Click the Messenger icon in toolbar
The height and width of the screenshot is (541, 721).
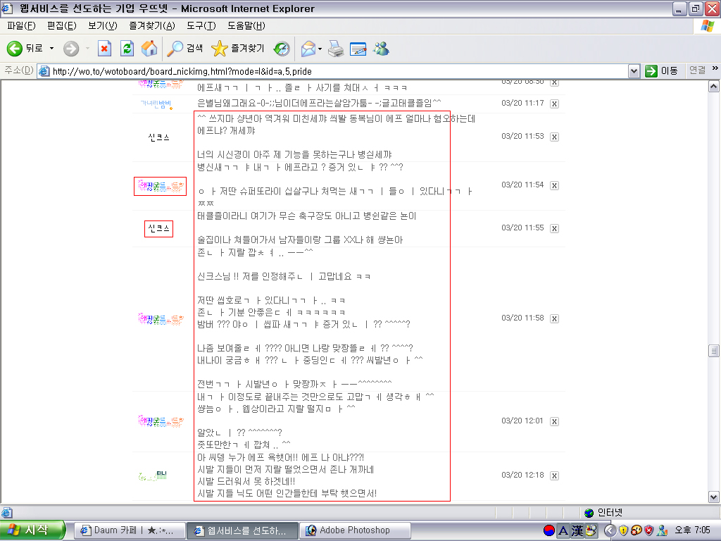(381, 49)
